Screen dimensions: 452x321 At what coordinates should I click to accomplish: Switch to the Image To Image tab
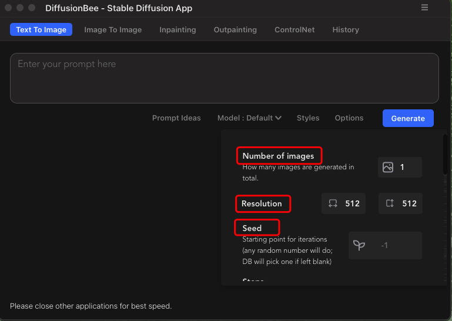pos(113,30)
